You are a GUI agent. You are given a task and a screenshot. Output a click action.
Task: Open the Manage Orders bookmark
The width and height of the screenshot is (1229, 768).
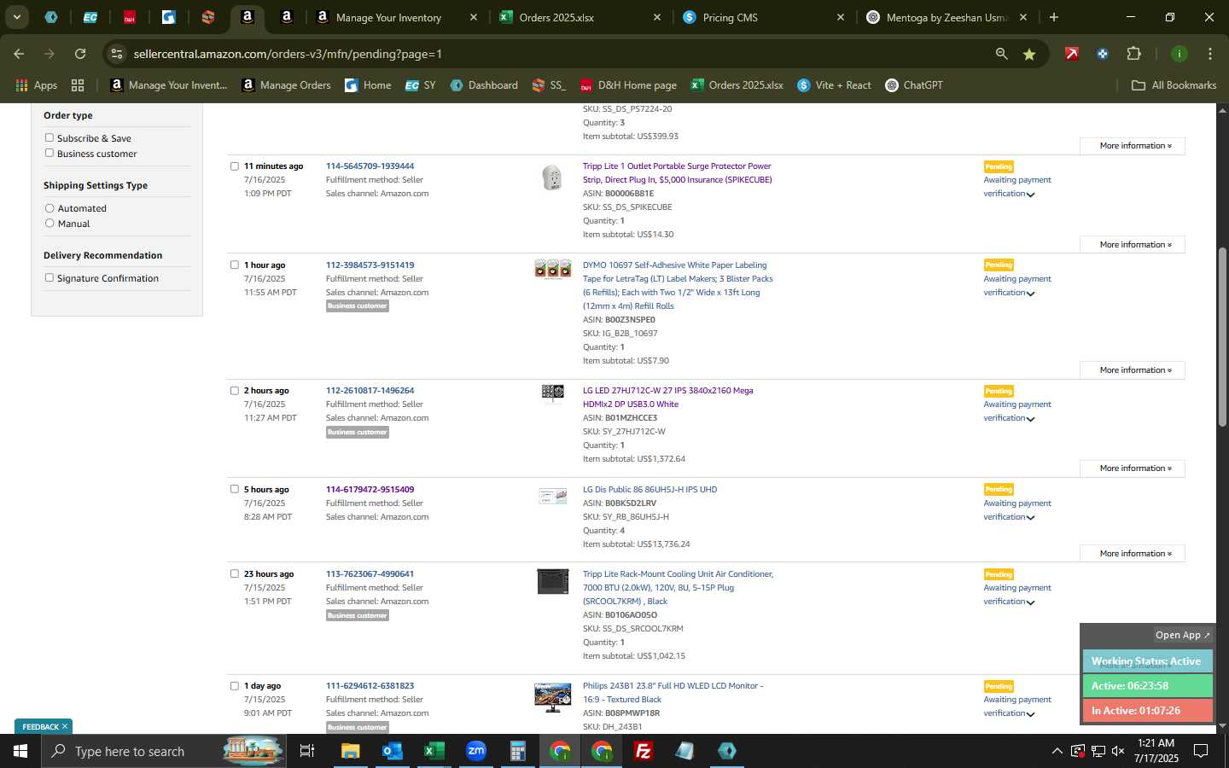(286, 85)
